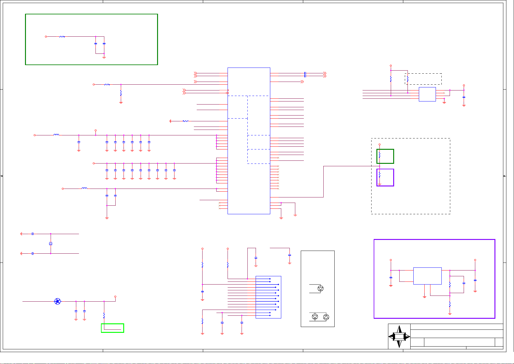Select the single LED symbol in black-outlined box

[x=320, y=288]
